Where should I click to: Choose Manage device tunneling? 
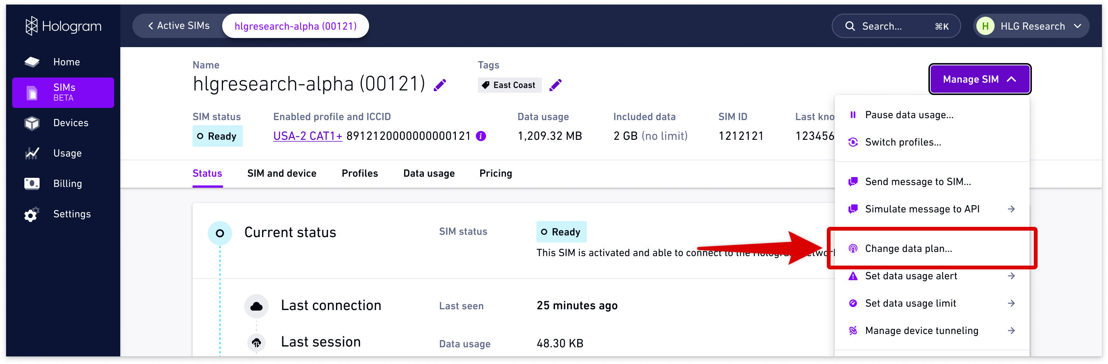pyautogui.click(x=932, y=331)
